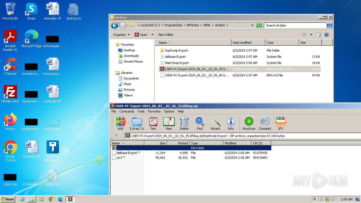Open WinRAR Help menu

181,111
